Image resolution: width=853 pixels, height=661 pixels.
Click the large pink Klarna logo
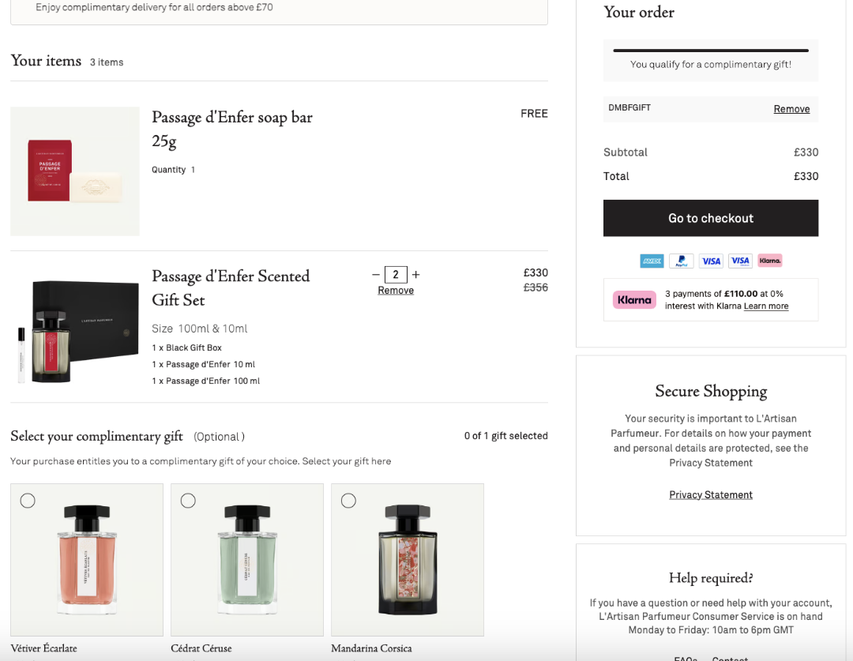tap(634, 299)
